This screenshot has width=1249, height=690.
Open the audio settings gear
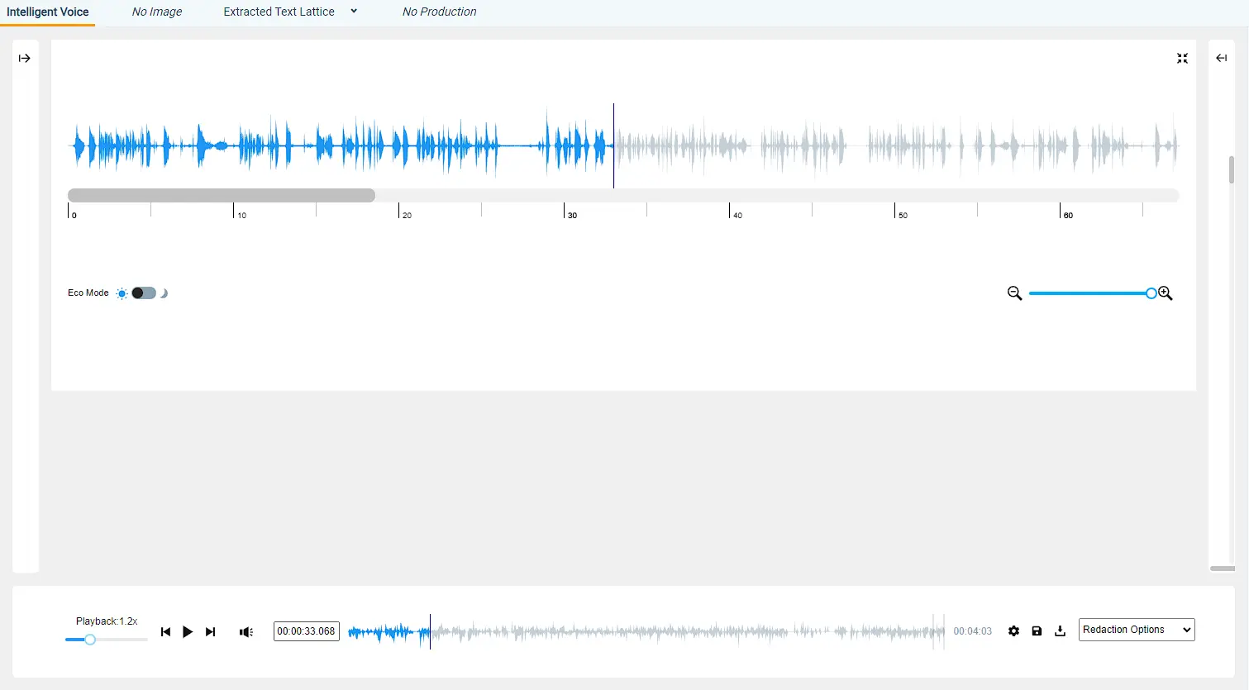tap(1014, 631)
